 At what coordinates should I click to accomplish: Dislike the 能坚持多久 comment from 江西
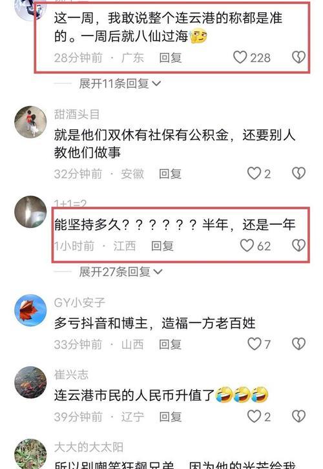point(298,245)
